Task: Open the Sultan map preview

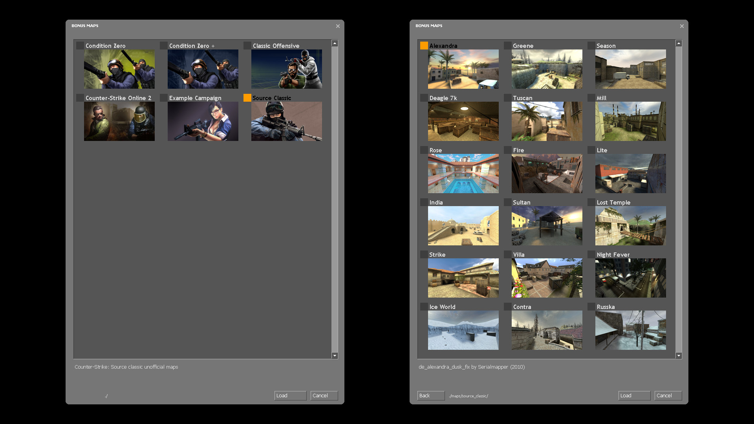Action: [x=547, y=226]
